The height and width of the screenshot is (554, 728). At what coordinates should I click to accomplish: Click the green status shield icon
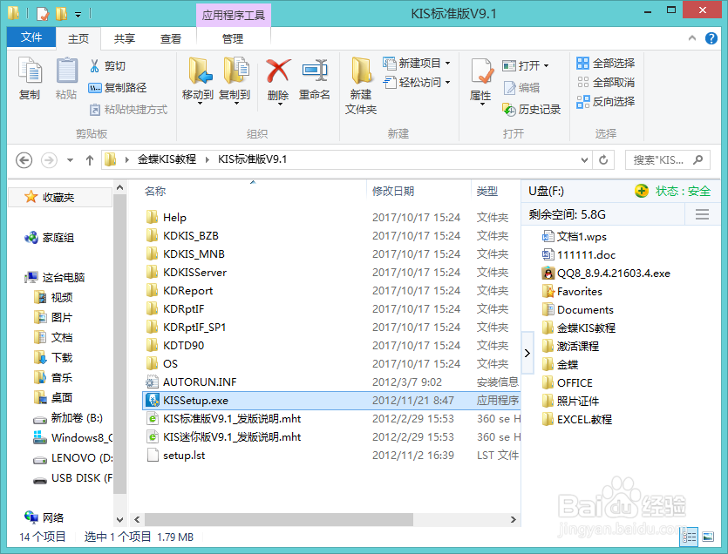[642, 191]
